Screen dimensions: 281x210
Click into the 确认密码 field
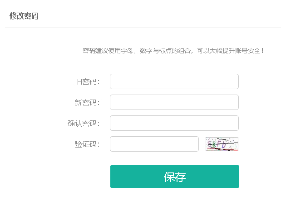coord(174,123)
